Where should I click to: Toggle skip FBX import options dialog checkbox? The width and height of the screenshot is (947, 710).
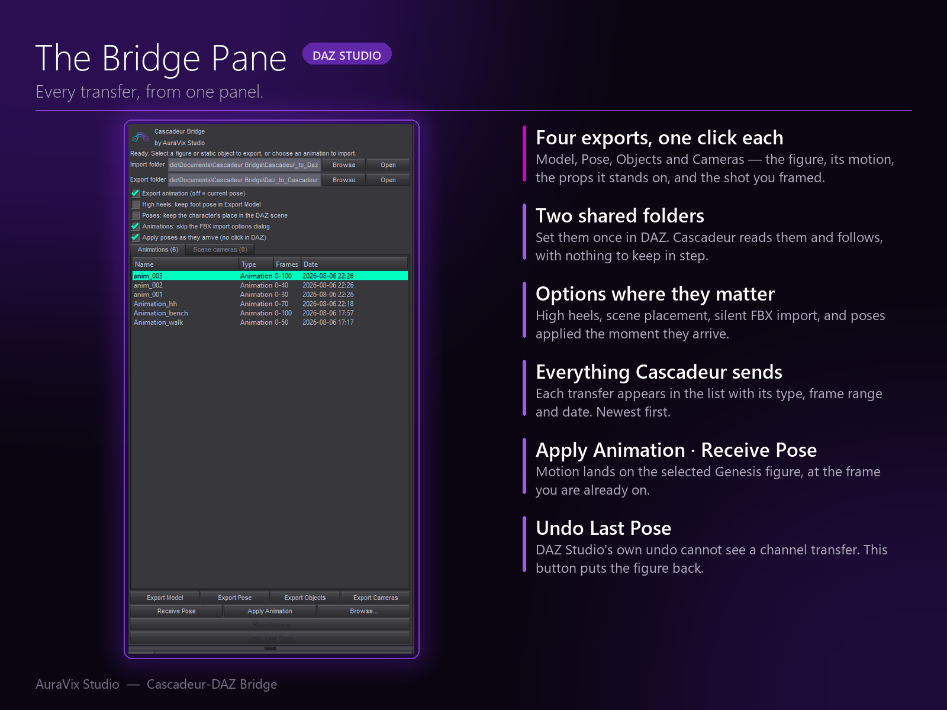click(x=136, y=226)
